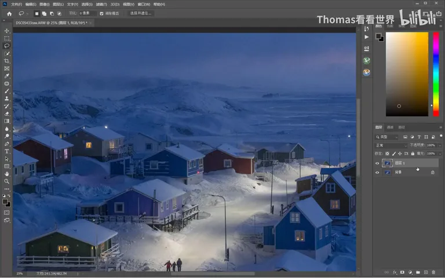Screen dimensions: 445x278
Task: Select the Clone Stamp tool
Action: (7, 98)
